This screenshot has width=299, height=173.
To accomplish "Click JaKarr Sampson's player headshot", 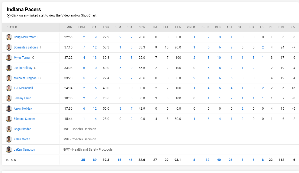I will pos(9,149).
